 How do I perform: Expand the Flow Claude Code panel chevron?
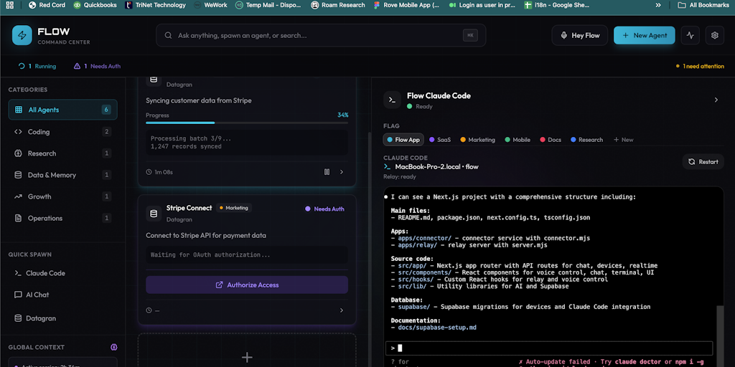click(x=716, y=100)
